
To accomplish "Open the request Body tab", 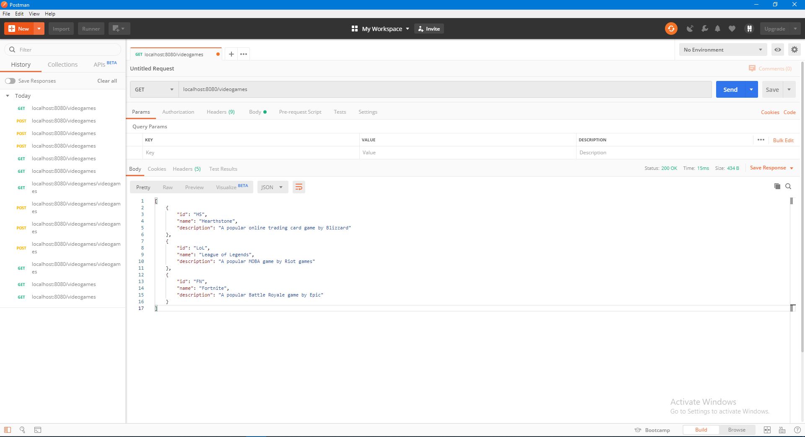I will 257,112.
